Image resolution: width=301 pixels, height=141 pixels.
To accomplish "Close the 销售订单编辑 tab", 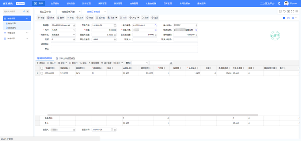I will click(105, 12).
